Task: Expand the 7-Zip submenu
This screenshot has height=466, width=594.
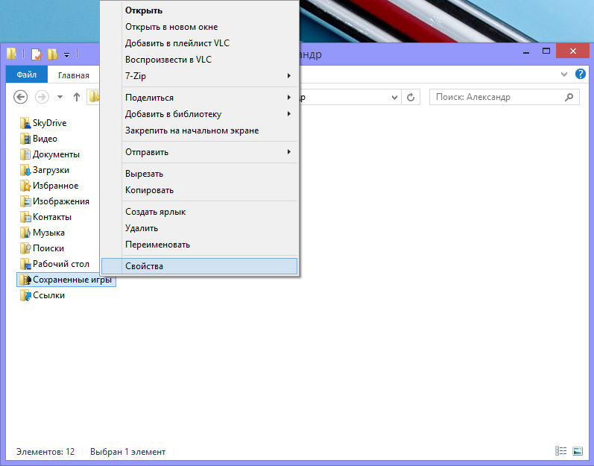Action: coord(289,76)
